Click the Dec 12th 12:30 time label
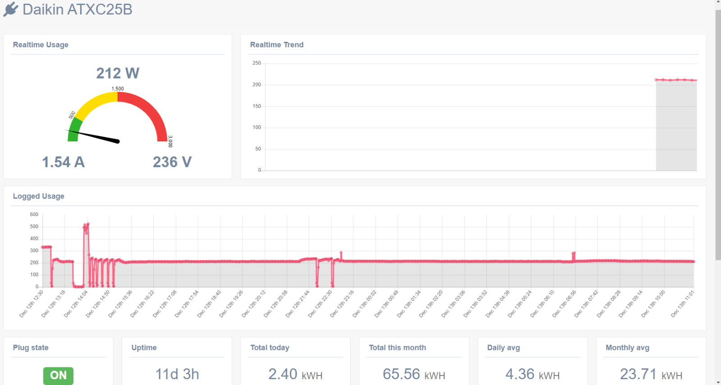721x385 pixels. (32, 304)
